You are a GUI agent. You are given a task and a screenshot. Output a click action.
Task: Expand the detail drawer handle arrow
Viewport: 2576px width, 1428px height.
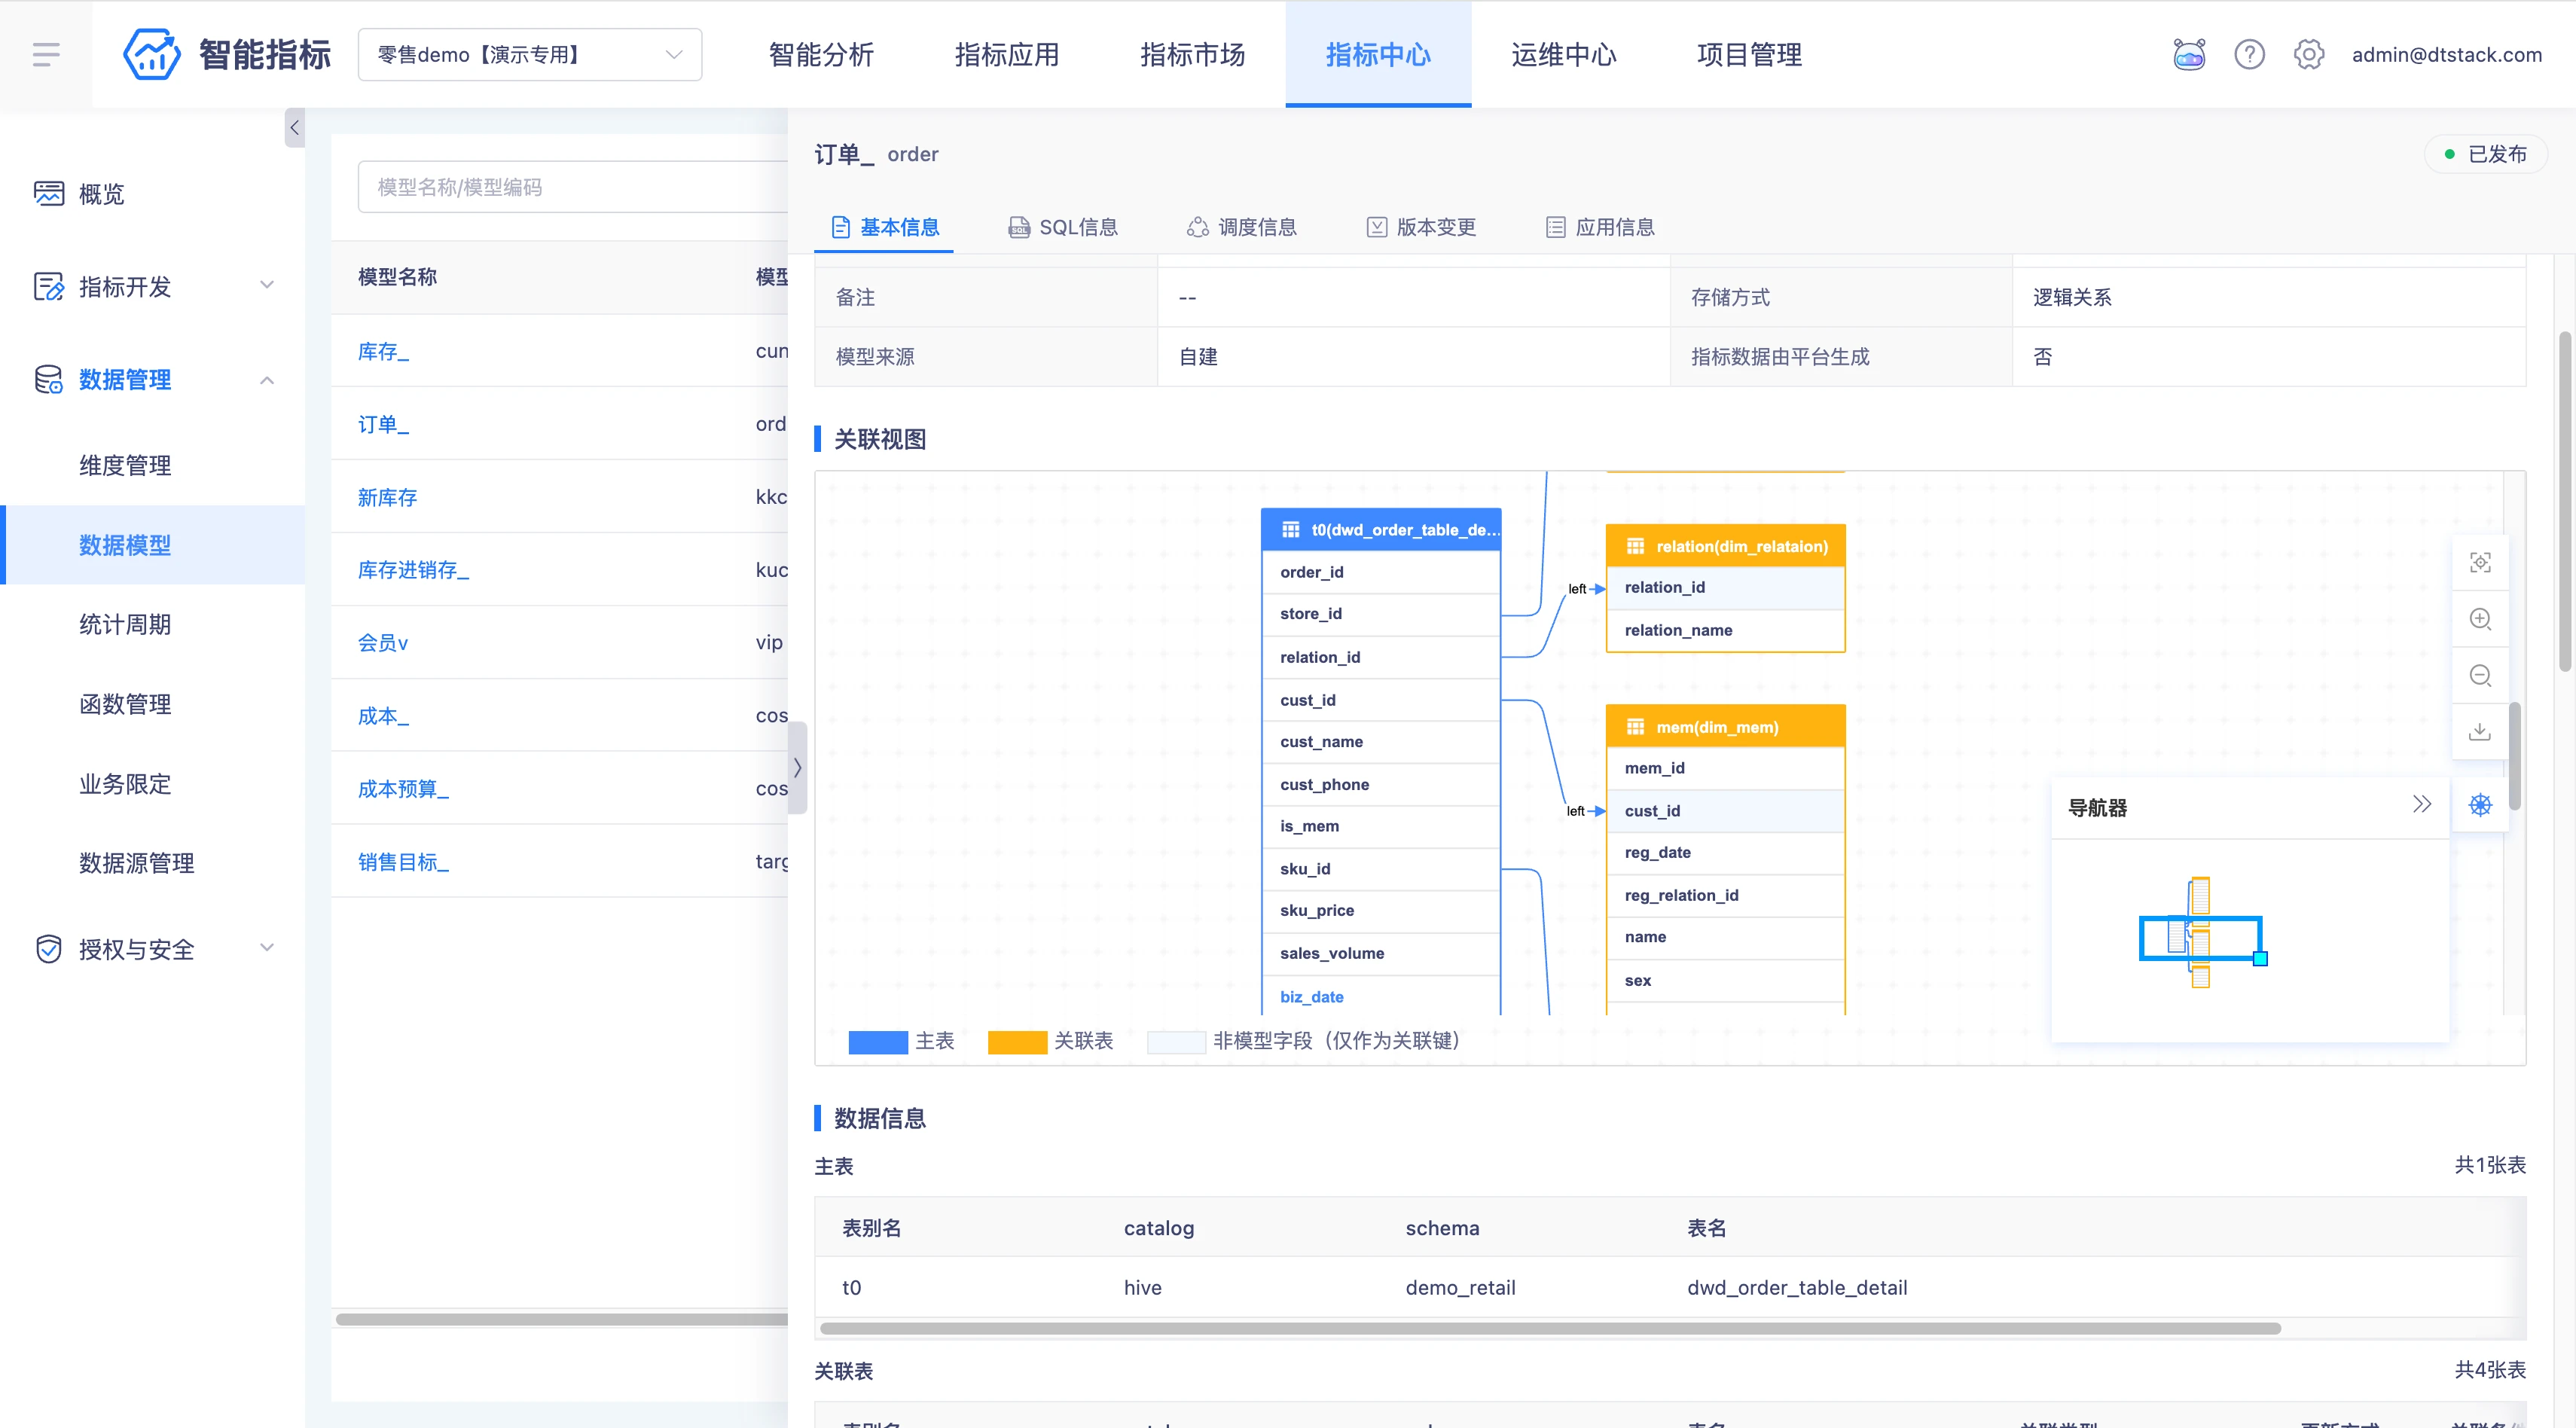(797, 767)
